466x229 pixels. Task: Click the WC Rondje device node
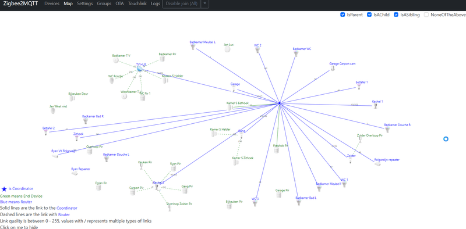click(111, 81)
